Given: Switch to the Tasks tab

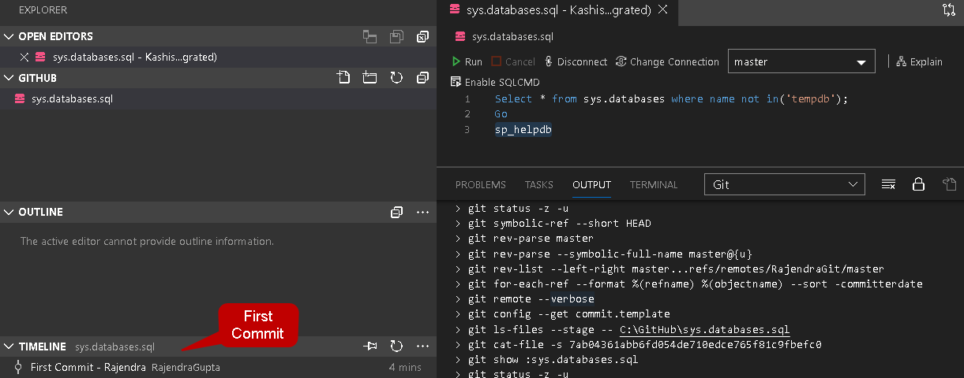Looking at the screenshot, I should [x=539, y=184].
